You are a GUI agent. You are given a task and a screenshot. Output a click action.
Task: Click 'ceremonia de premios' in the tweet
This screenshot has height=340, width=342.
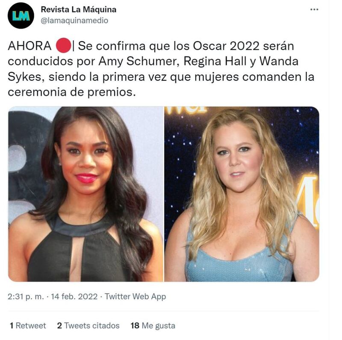(x=71, y=92)
